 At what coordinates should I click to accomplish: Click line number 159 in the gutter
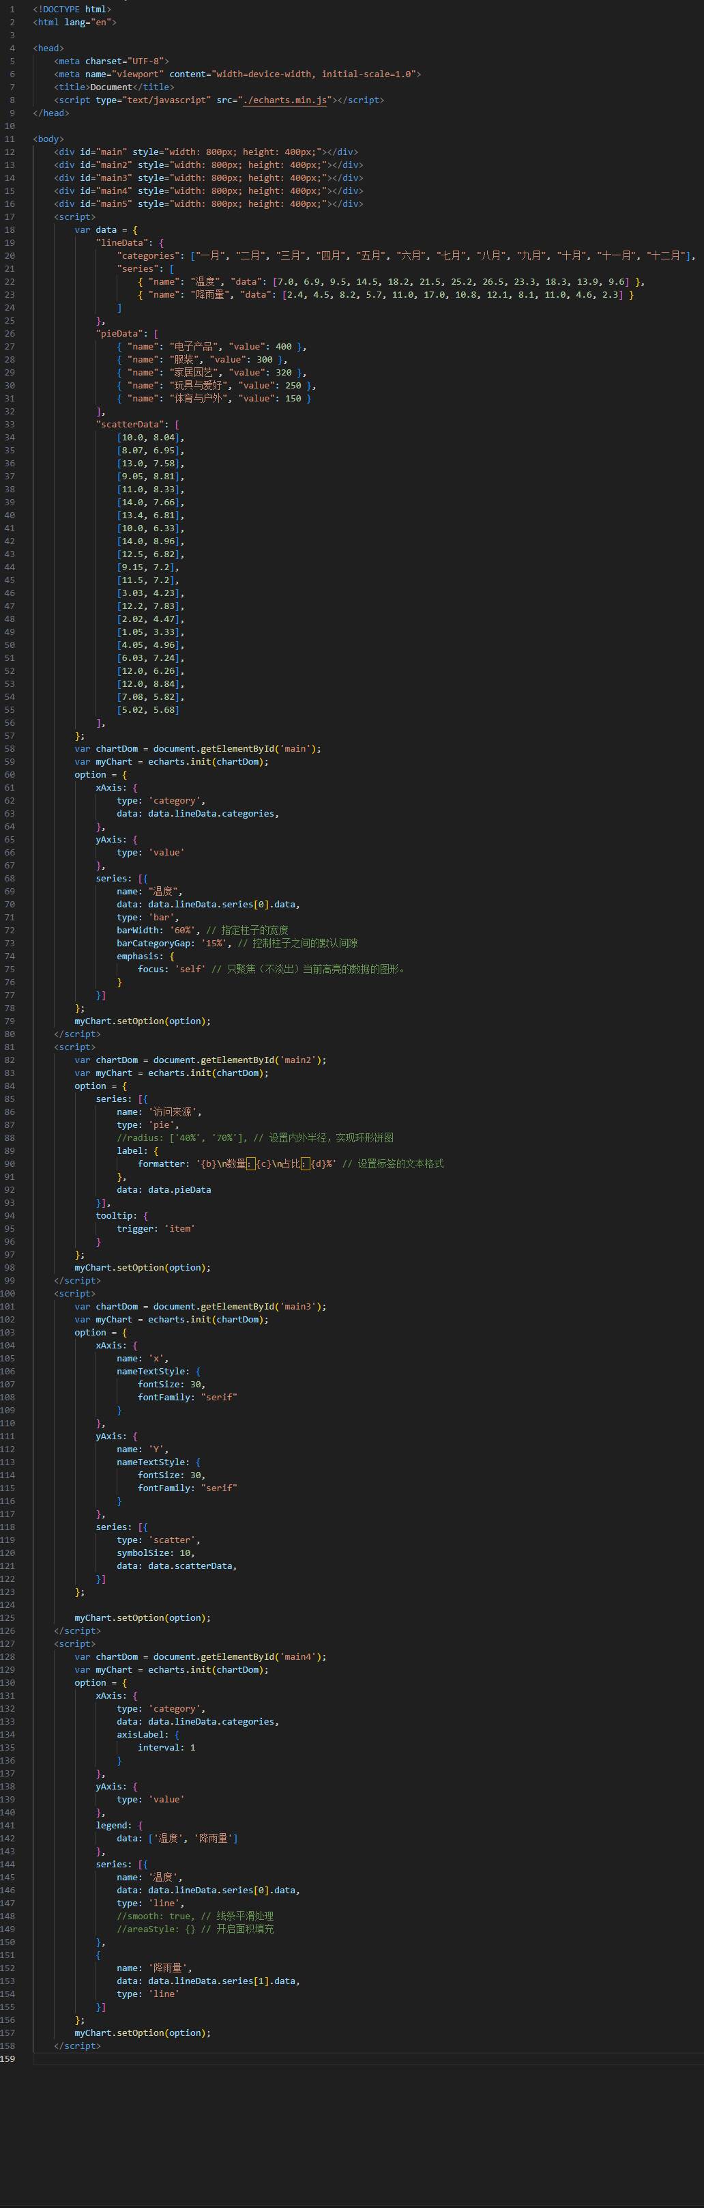tap(8, 2061)
